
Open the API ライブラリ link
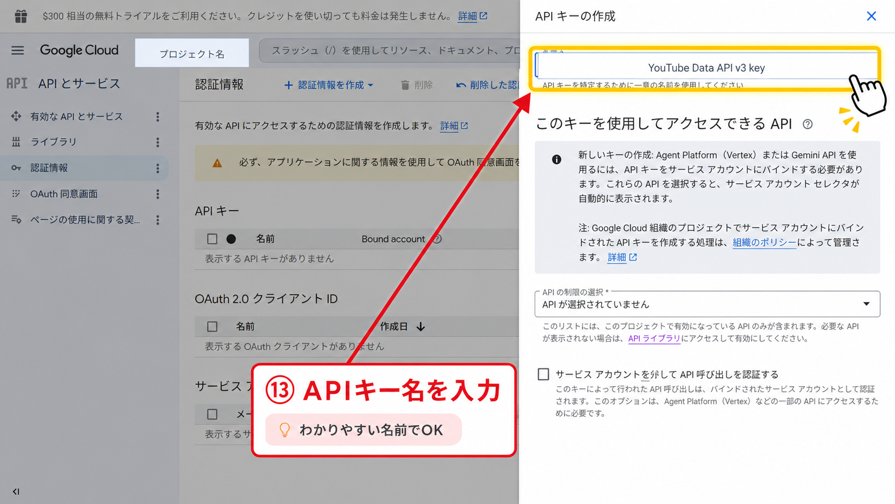[x=654, y=338]
